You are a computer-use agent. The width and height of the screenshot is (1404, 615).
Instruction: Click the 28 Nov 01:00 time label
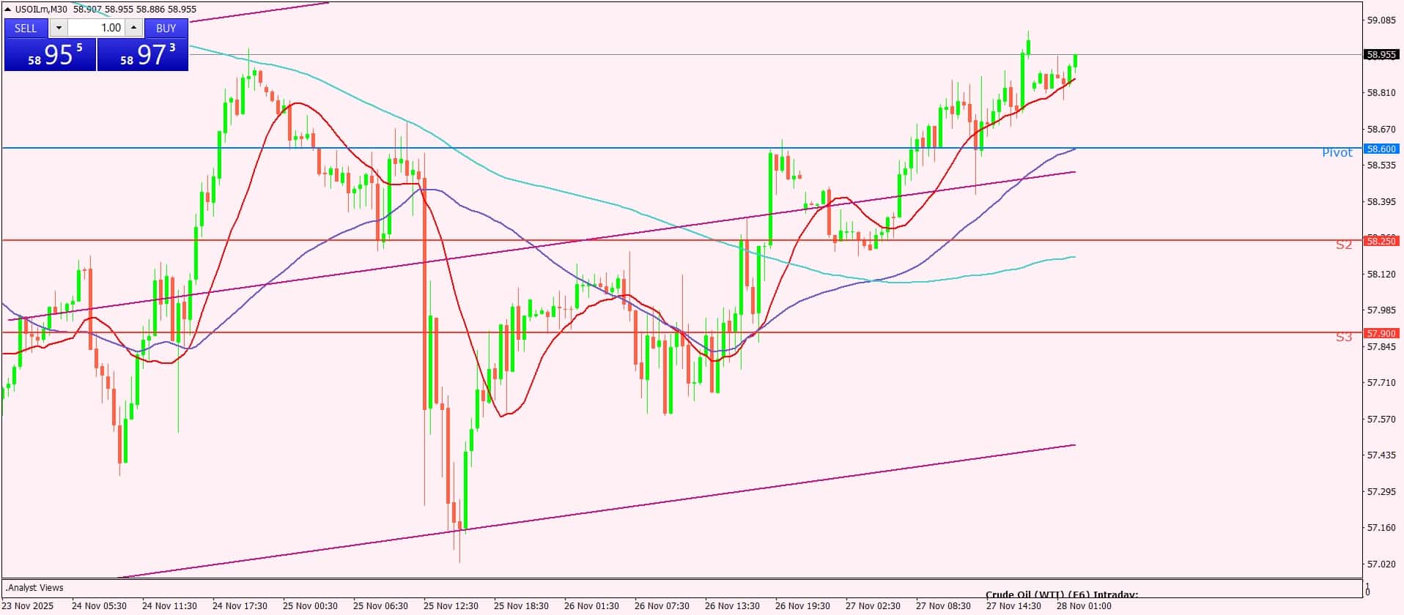tap(1084, 606)
